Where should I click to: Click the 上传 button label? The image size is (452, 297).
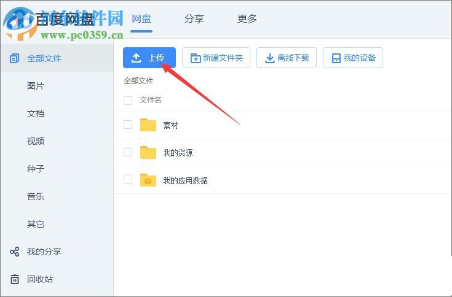coord(156,58)
